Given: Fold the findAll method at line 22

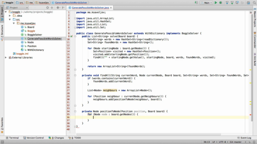Looking at the screenshot, I should tap(75, 76).
